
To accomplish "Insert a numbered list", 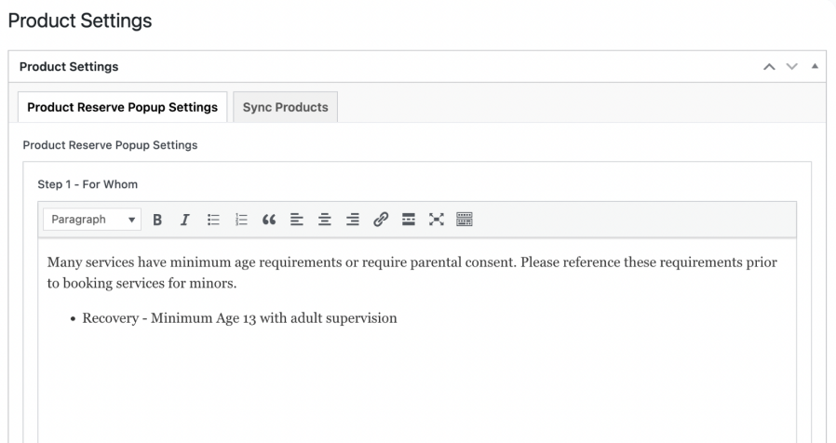I will click(241, 220).
